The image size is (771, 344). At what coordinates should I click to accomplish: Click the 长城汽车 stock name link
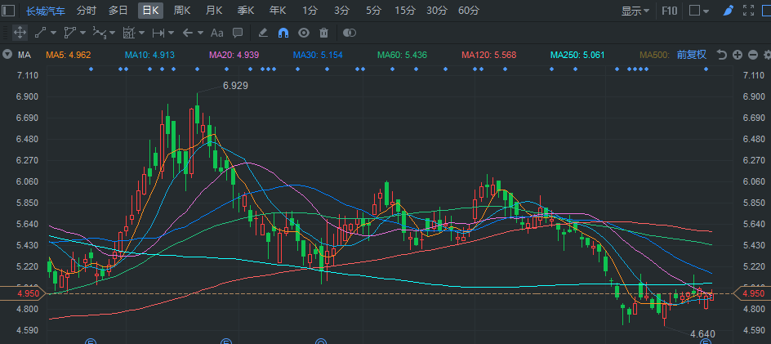pyautogui.click(x=45, y=11)
